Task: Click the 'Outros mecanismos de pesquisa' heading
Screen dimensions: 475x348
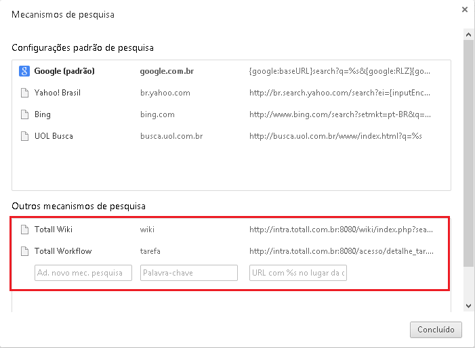Action: coord(79,206)
